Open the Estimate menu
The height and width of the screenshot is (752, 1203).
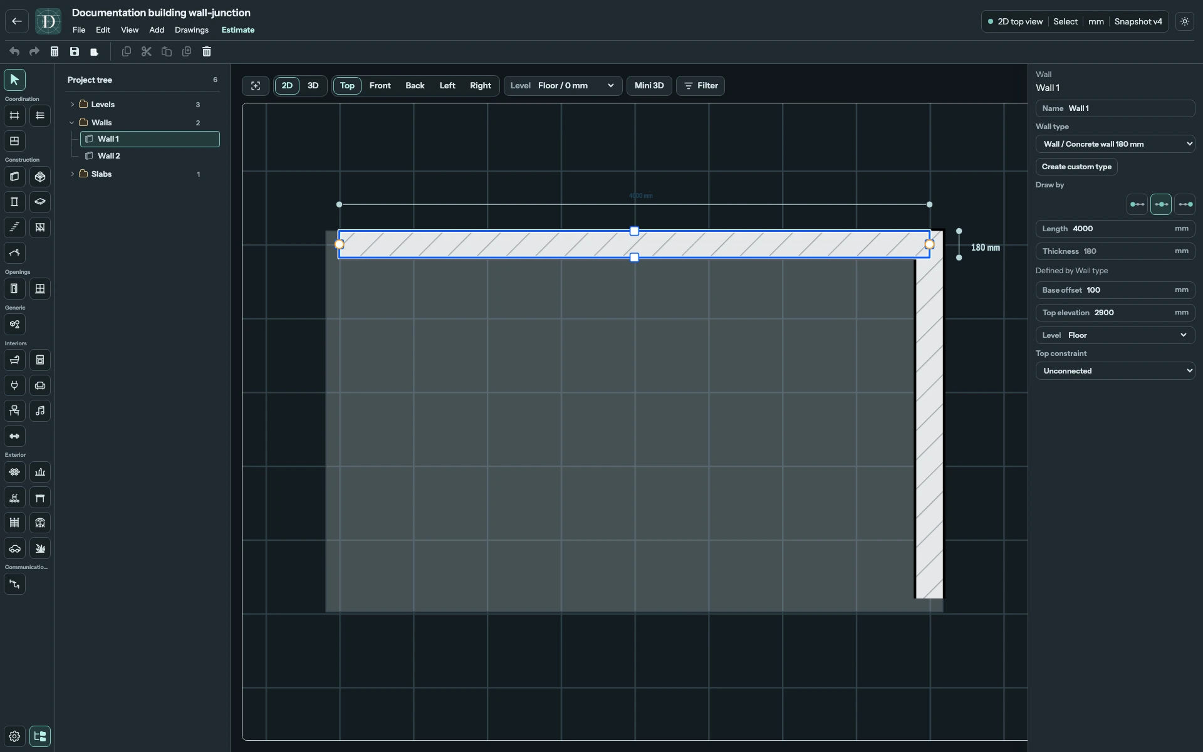point(238,30)
